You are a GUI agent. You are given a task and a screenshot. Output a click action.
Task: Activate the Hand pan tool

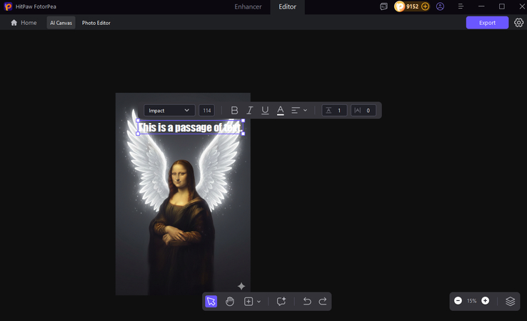pos(230,301)
